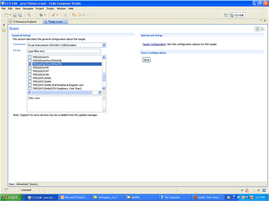
Task: Click the blue monitor icon in status bar
Action: click(x=264, y=190)
